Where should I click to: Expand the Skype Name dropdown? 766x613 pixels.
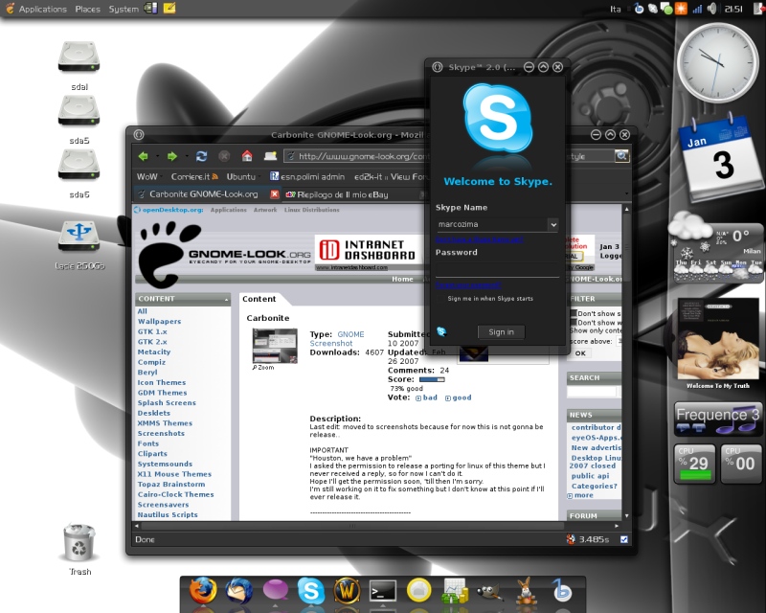pyautogui.click(x=553, y=224)
